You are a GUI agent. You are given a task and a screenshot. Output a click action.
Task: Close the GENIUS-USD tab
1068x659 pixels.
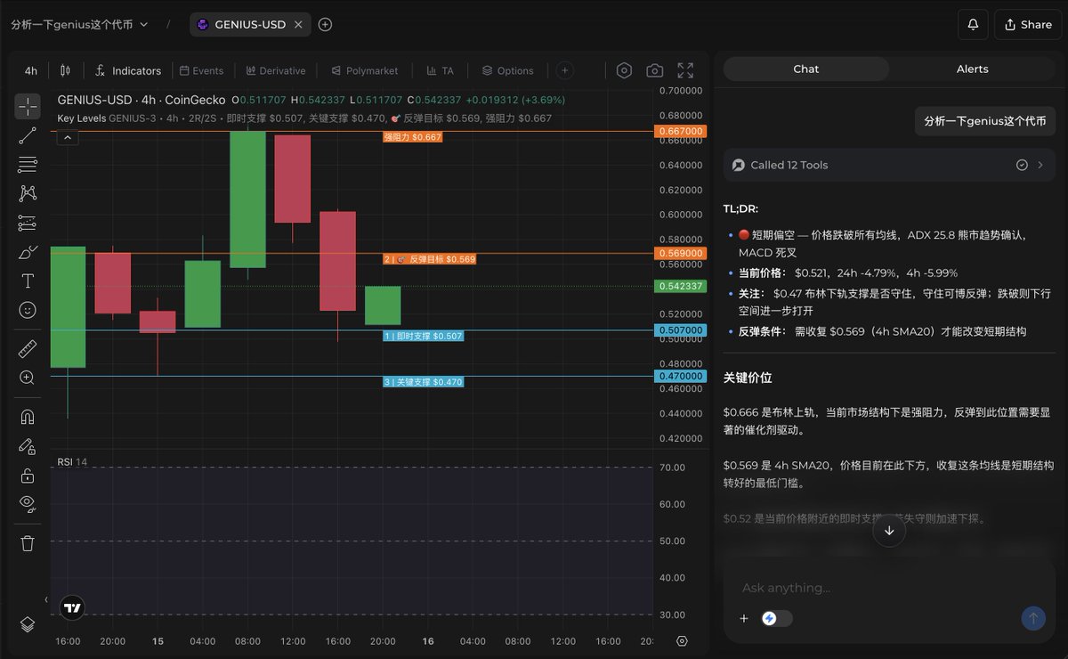click(298, 24)
